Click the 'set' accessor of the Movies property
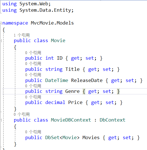This screenshot has height=150, width=147. (127, 138)
